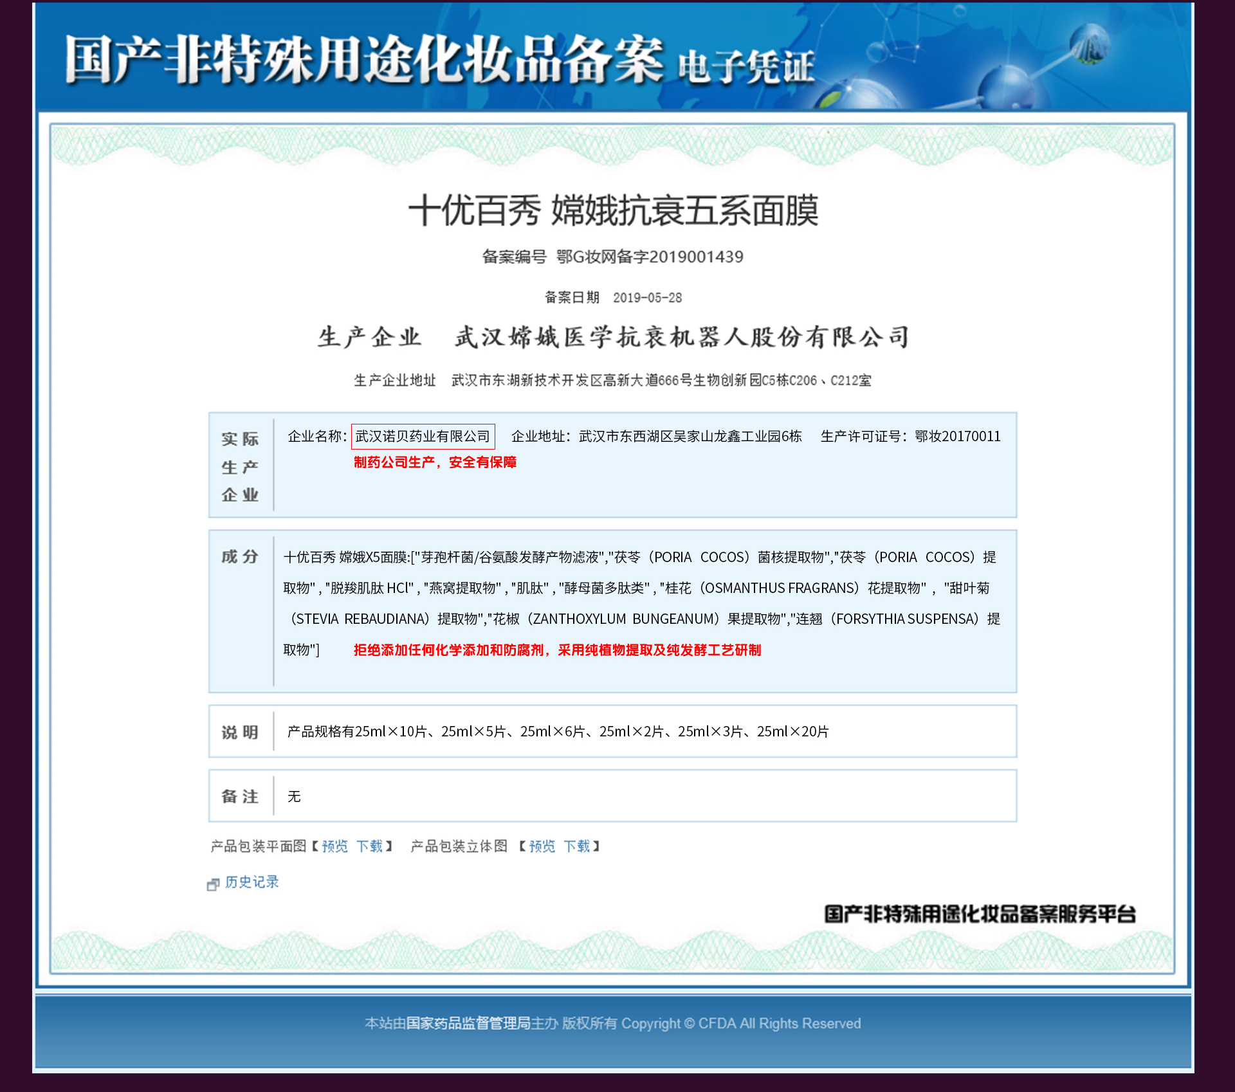Download the 产品包装平面图 image
This screenshot has width=1235, height=1092.
click(x=370, y=846)
